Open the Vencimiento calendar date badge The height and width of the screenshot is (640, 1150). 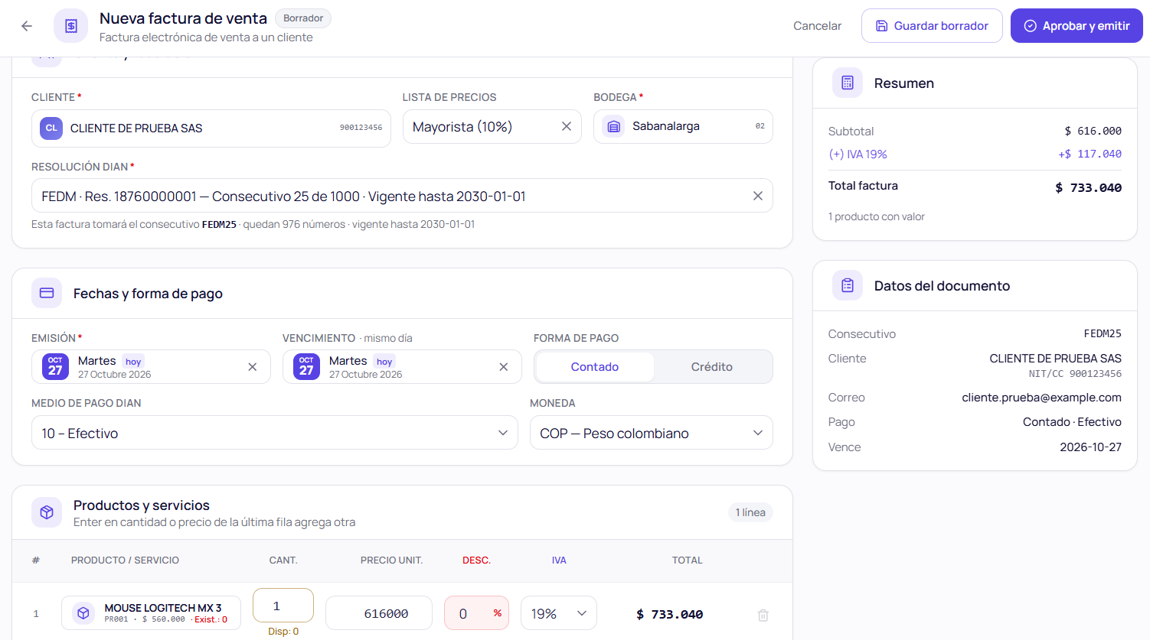pyautogui.click(x=306, y=366)
